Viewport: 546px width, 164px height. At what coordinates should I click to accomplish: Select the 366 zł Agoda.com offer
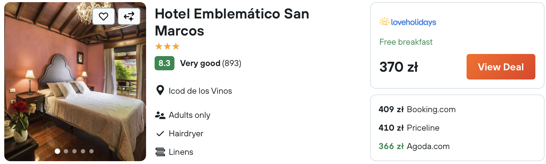pyautogui.click(x=414, y=146)
